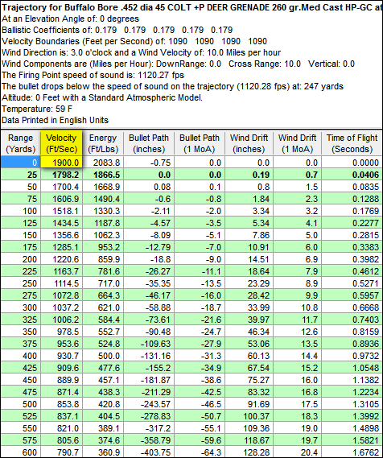Screen dimensions: 383x458
Task: Click the Wind Drift (inches) column header
Action: [x=249, y=143]
